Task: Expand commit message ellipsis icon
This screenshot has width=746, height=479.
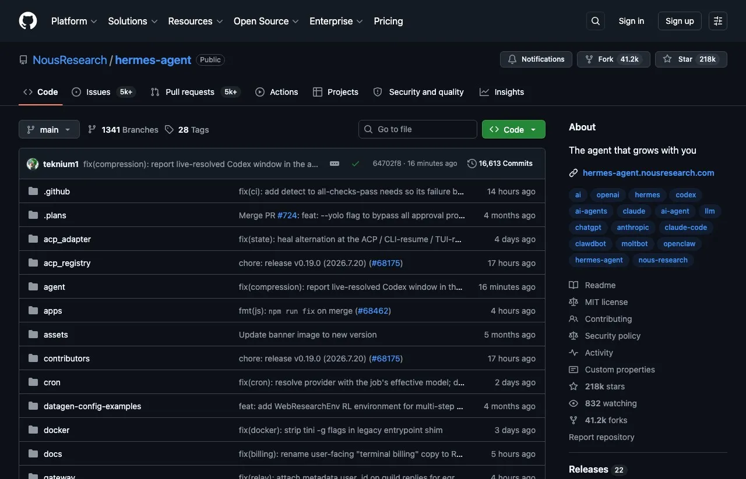Action: (x=335, y=164)
